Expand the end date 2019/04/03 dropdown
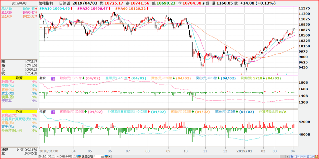319x159 pixels. (74, 156)
